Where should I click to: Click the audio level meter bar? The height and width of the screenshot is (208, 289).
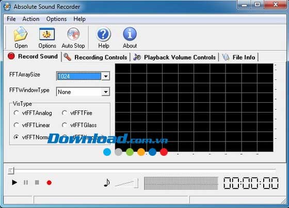[x=181, y=183]
